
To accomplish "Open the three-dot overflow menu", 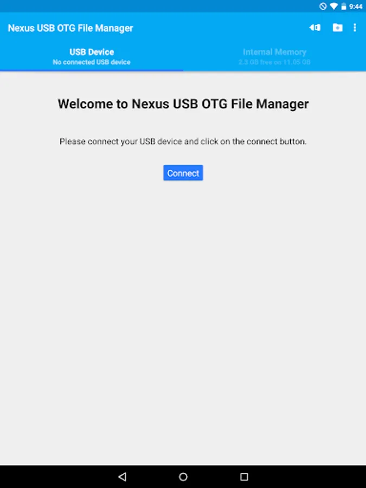I will [x=355, y=28].
